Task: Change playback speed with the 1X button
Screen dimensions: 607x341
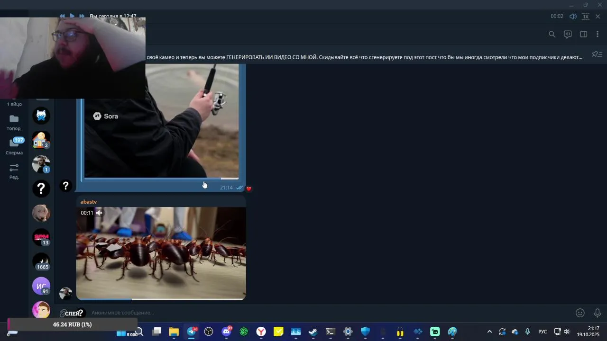Action: [586, 17]
